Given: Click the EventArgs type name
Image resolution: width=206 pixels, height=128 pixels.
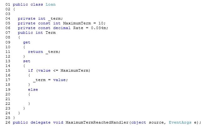Looking at the screenshot, I should click(180, 122).
